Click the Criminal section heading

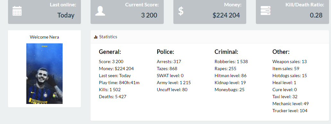(226, 52)
